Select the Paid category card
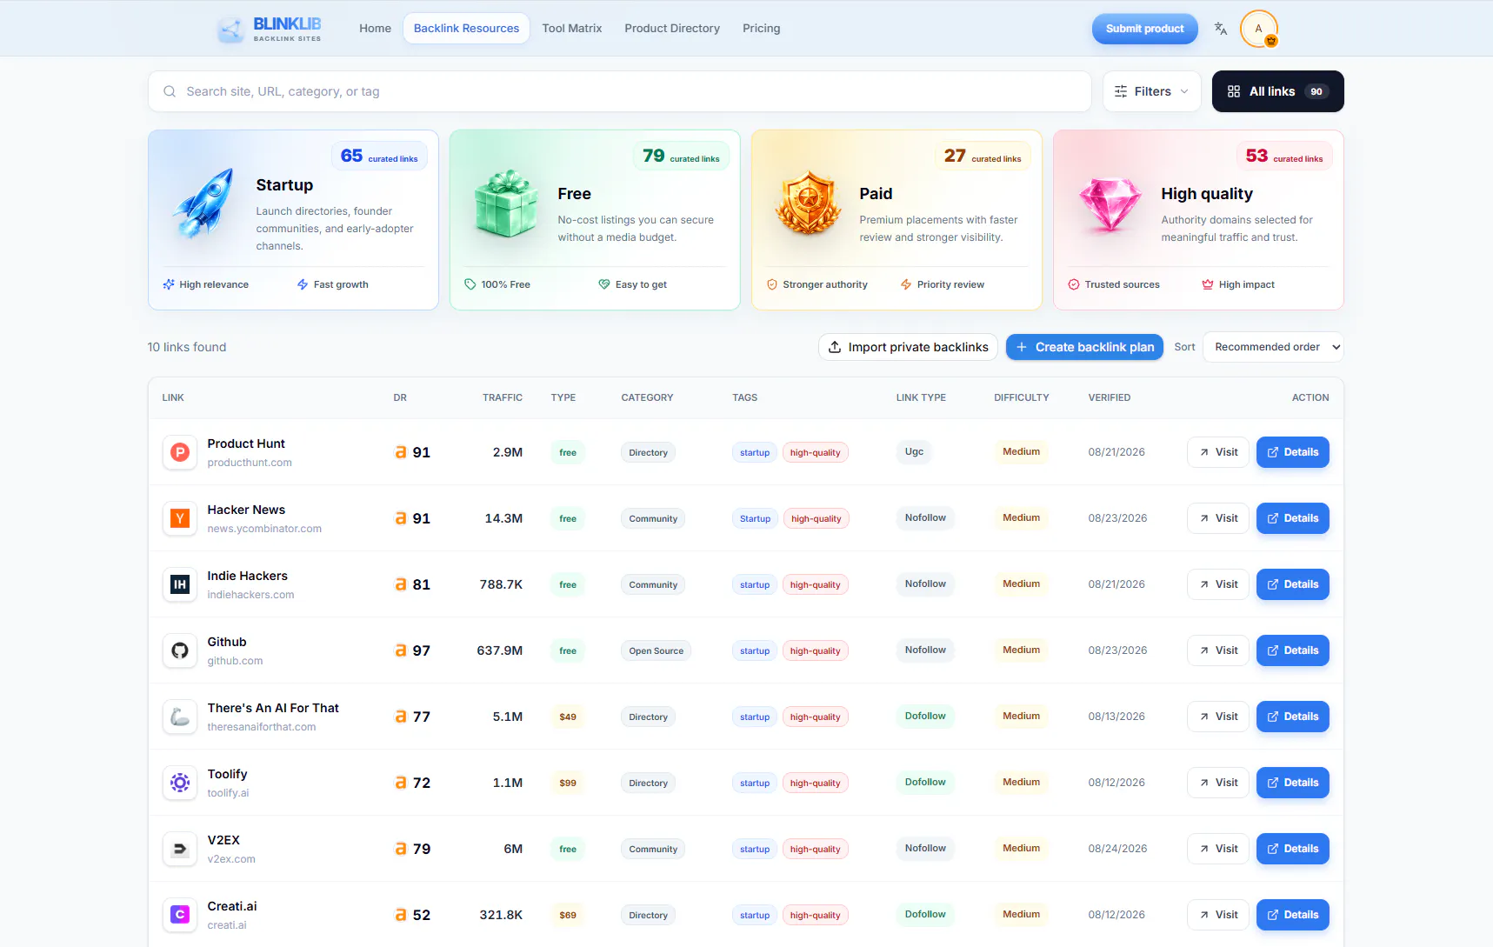 (x=896, y=220)
